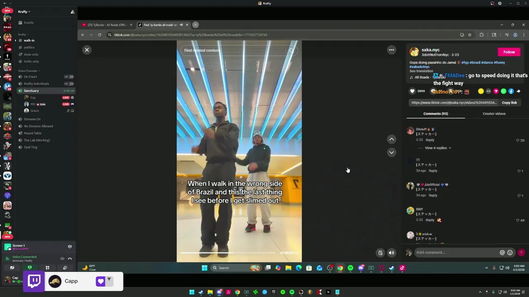Open the browser extensions puzzle icon

point(481,35)
